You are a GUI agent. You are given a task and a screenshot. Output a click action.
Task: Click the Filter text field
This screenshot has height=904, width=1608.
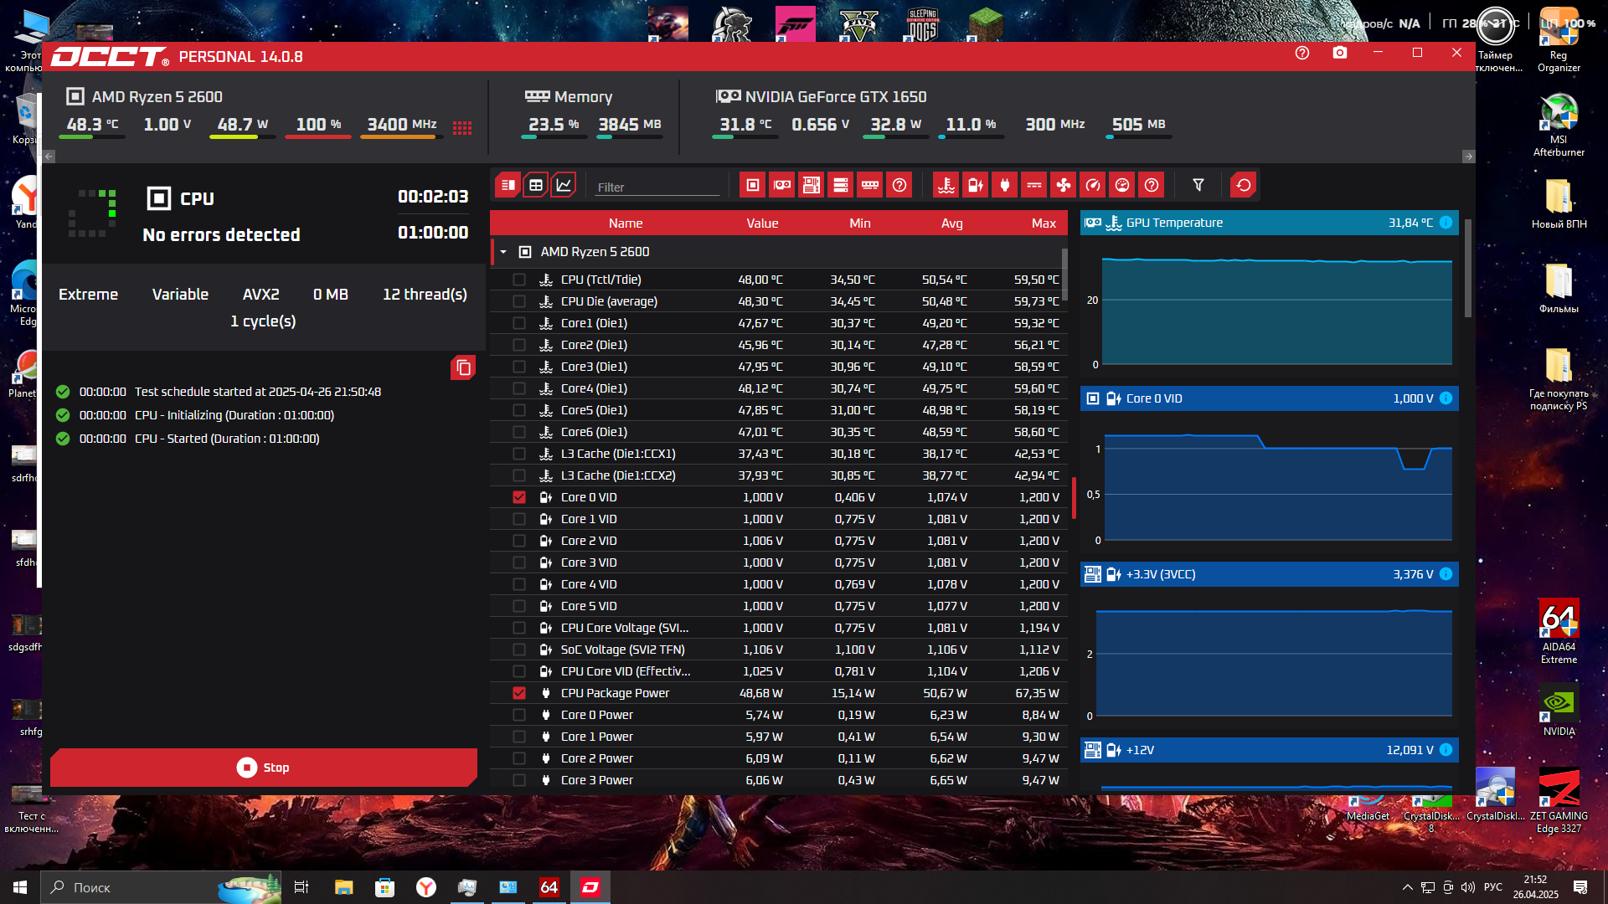(657, 187)
